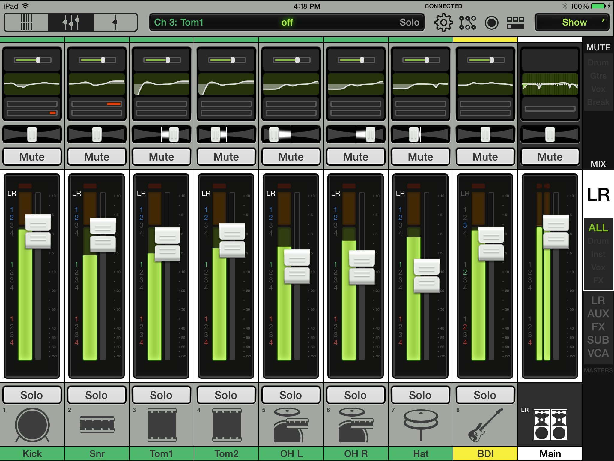The width and height of the screenshot is (614, 461).
Task: Solo the Tom2 channel
Action: tap(226, 395)
